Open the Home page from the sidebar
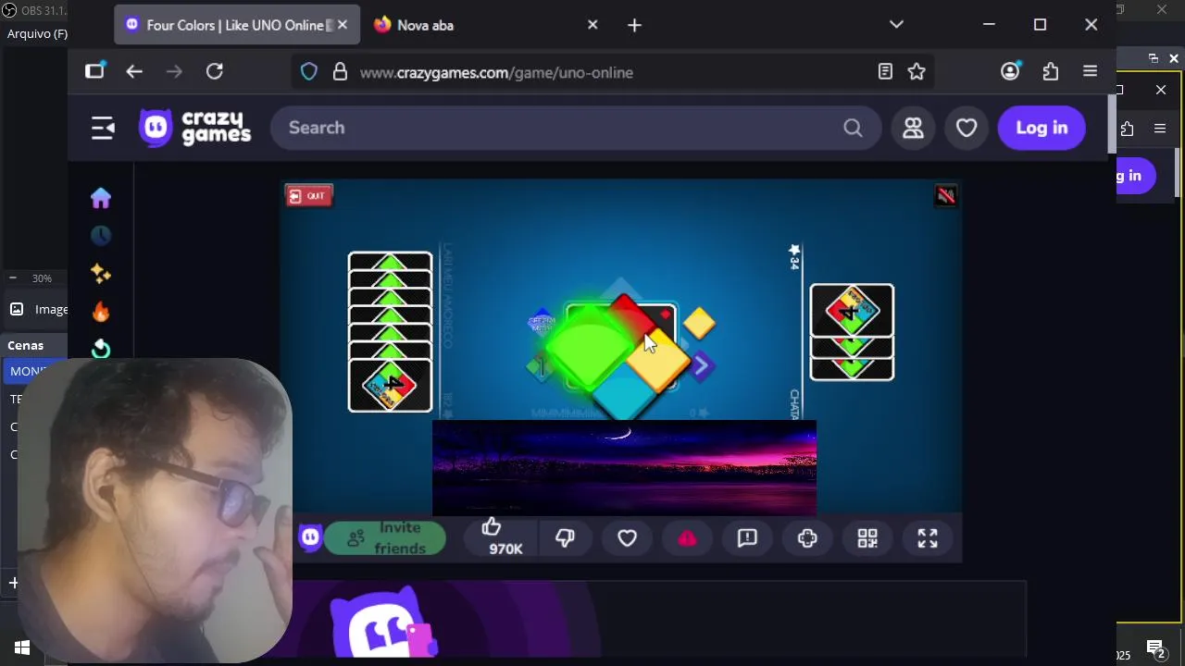Viewport: 1185px width, 666px height. tap(101, 198)
